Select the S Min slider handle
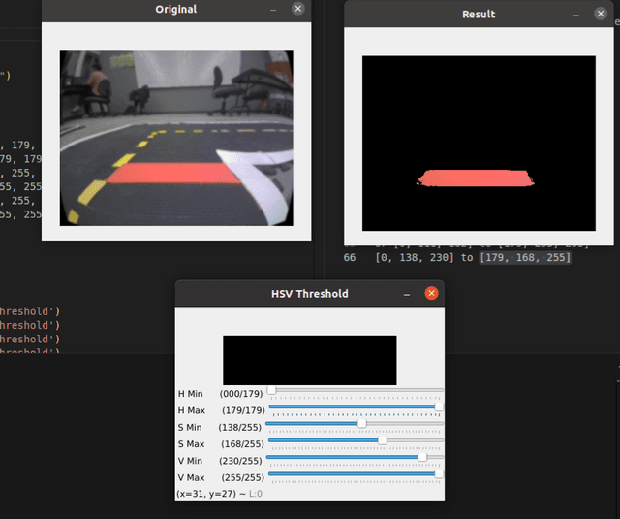Viewport: 620px width, 519px height. tap(362, 423)
